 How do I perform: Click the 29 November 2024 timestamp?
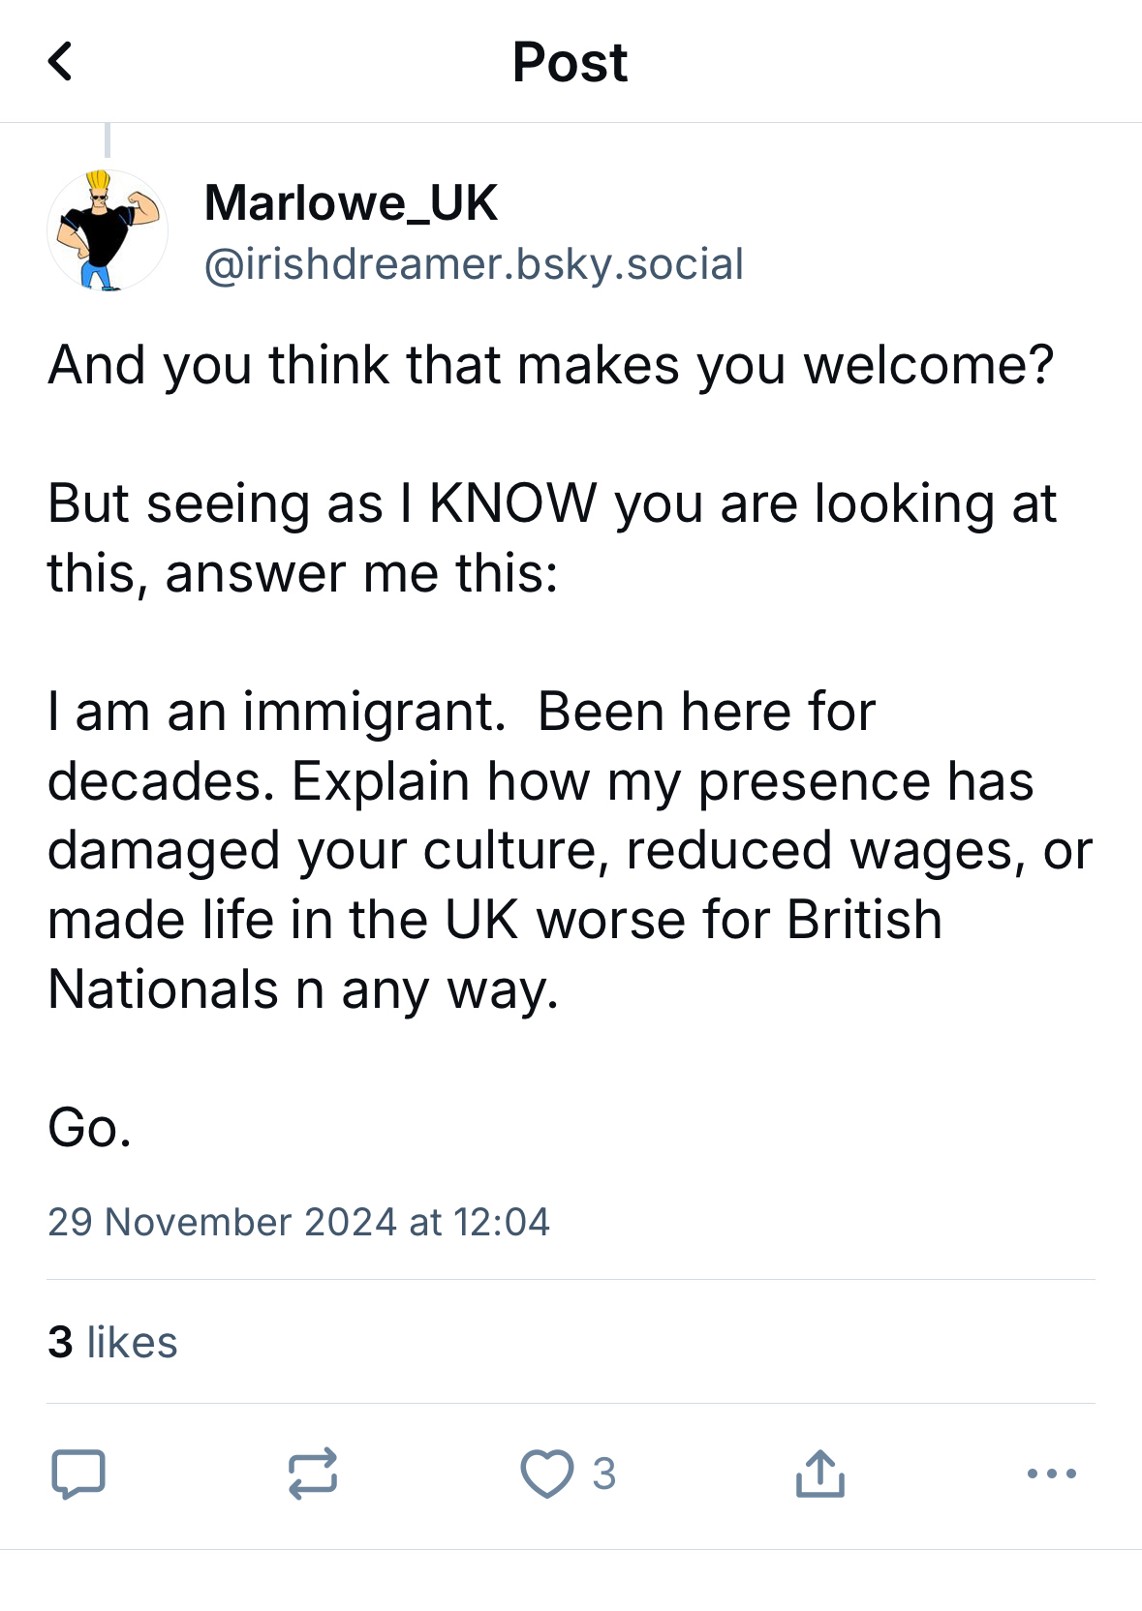point(298,1222)
